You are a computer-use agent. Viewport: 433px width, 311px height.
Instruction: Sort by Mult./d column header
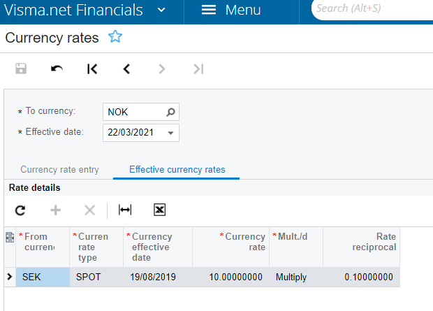(296, 247)
